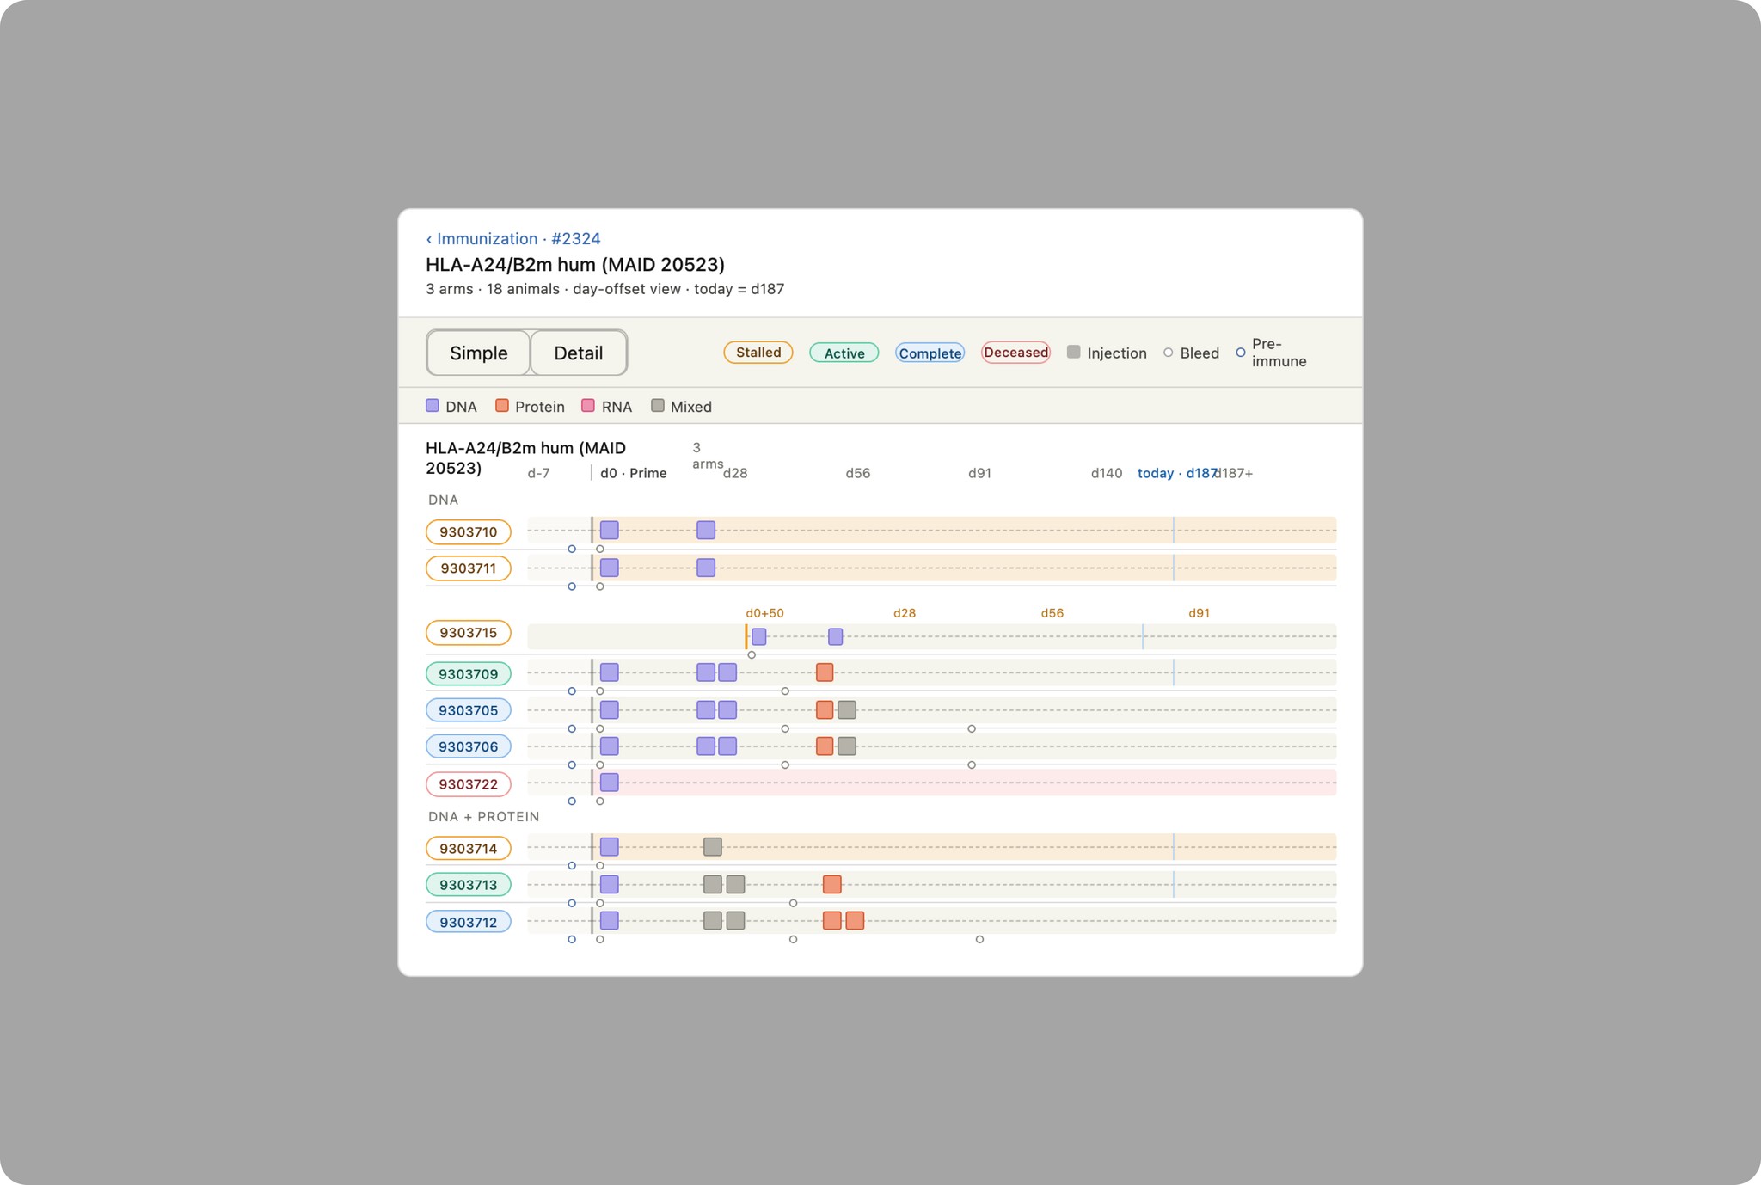
Task: Toggle the Stalled status filter
Action: pyautogui.click(x=758, y=353)
